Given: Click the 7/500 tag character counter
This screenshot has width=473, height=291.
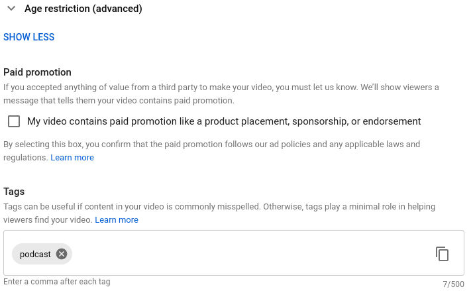Looking at the screenshot, I should 453,284.
